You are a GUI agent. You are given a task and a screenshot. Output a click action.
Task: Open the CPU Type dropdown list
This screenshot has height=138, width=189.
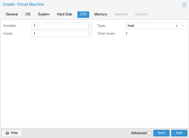(x=183, y=26)
